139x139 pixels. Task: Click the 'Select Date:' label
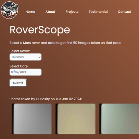(19, 66)
